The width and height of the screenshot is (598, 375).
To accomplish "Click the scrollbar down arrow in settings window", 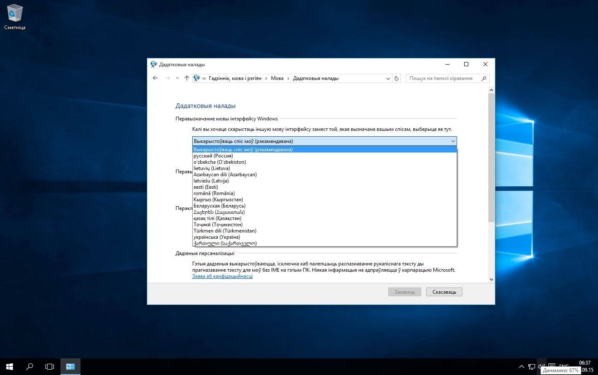I will pyautogui.click(x=491, y=280).
